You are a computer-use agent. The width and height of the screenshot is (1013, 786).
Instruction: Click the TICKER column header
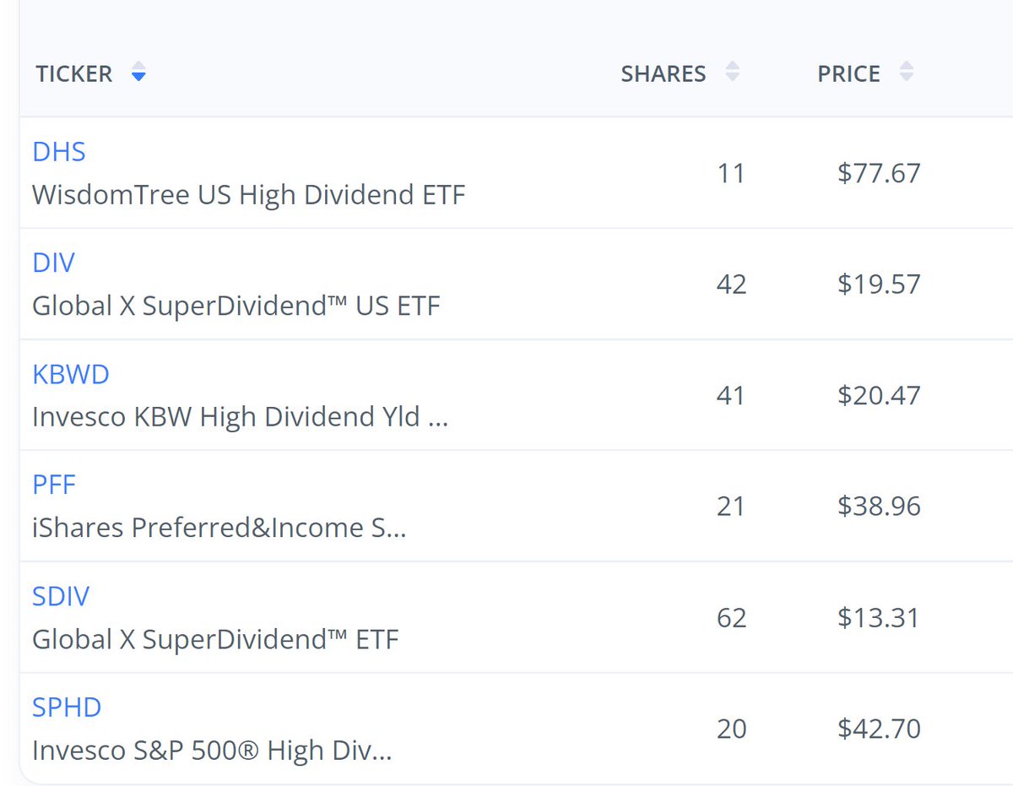tap(74, 74)
